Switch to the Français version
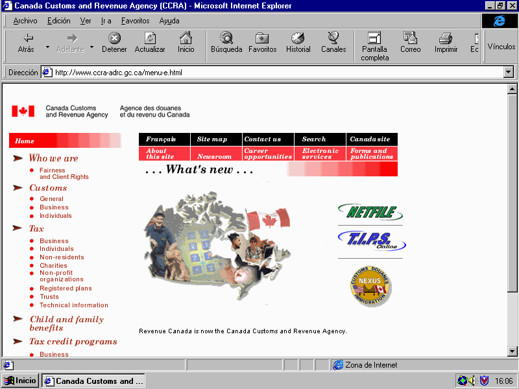 tap(165, 139)
